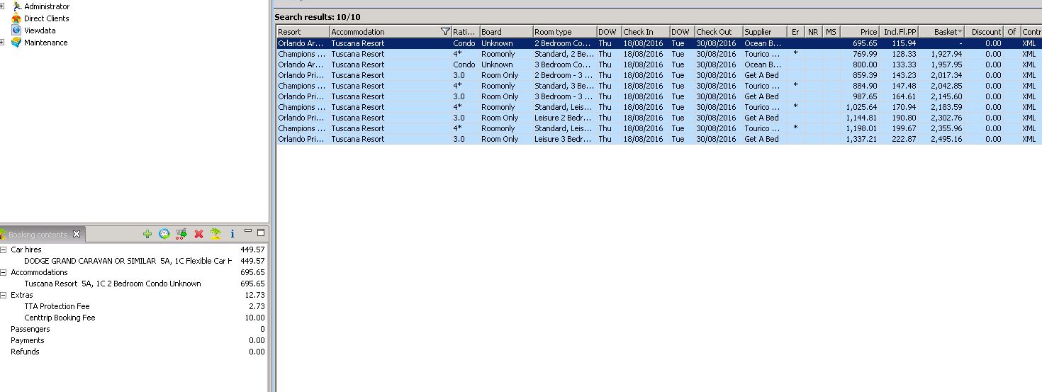Sort by the Check In column header

pos(646,32)
